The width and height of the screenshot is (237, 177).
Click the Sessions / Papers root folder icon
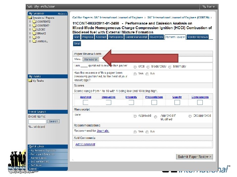30,18
